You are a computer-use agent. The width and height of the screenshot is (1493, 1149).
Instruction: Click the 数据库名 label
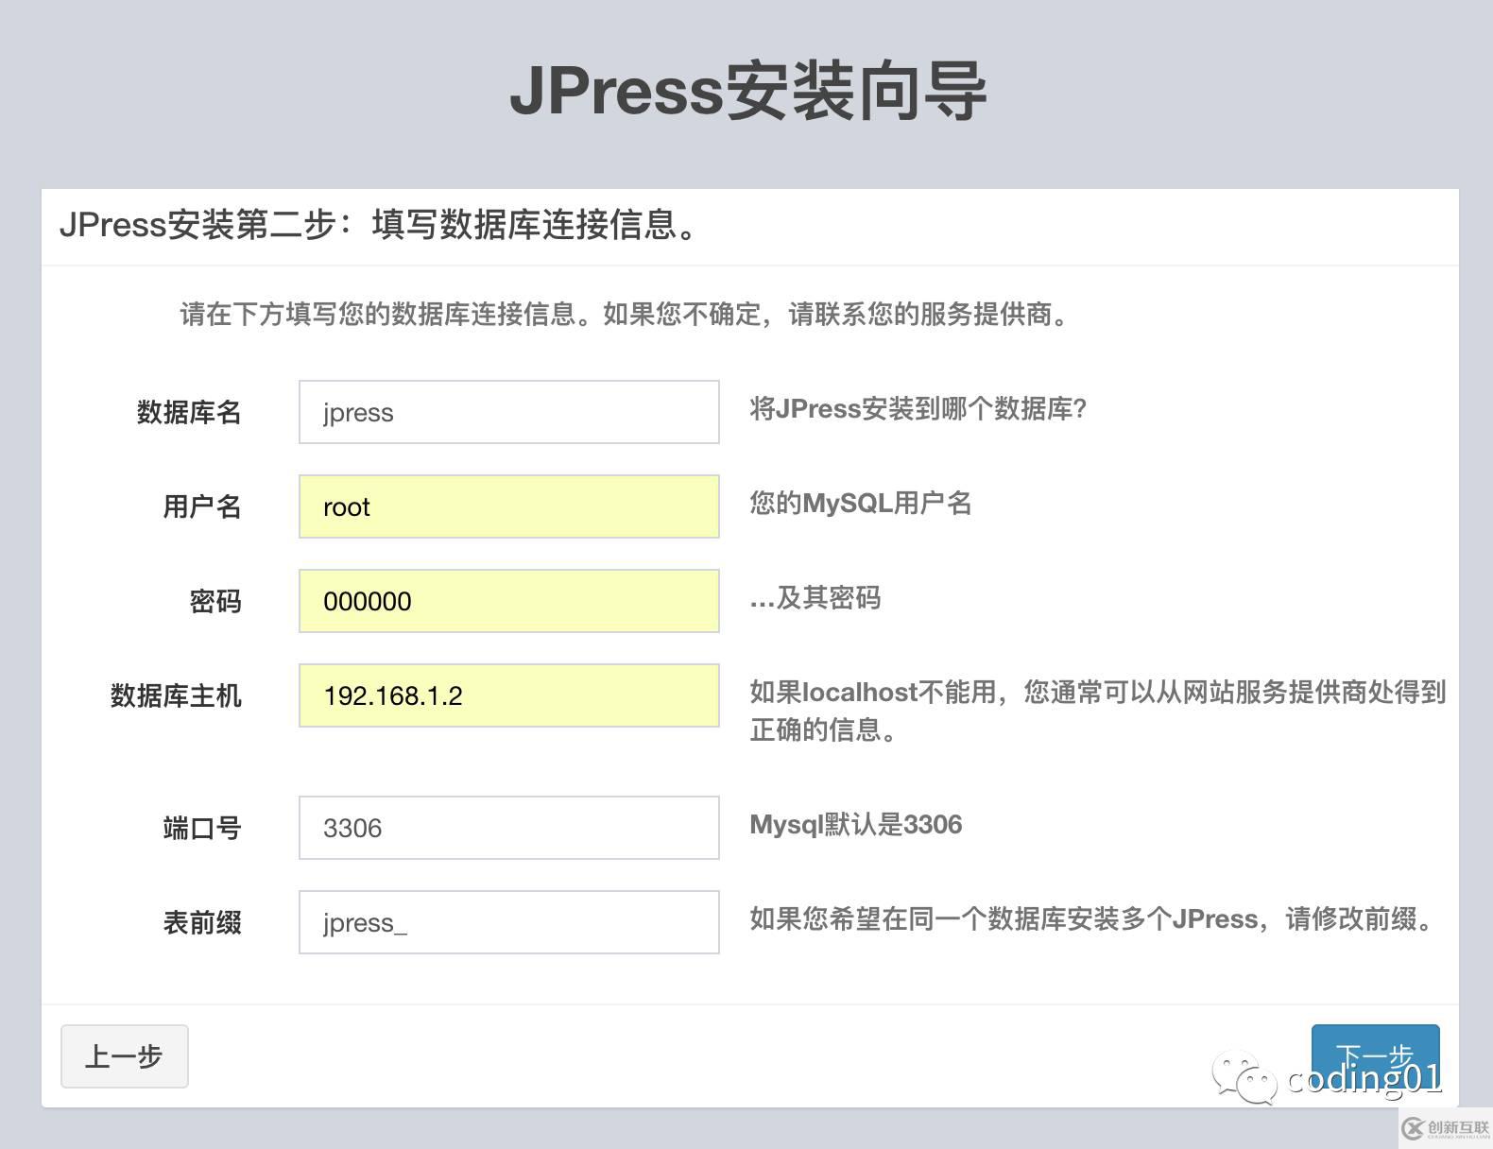(x=189, y=412)
